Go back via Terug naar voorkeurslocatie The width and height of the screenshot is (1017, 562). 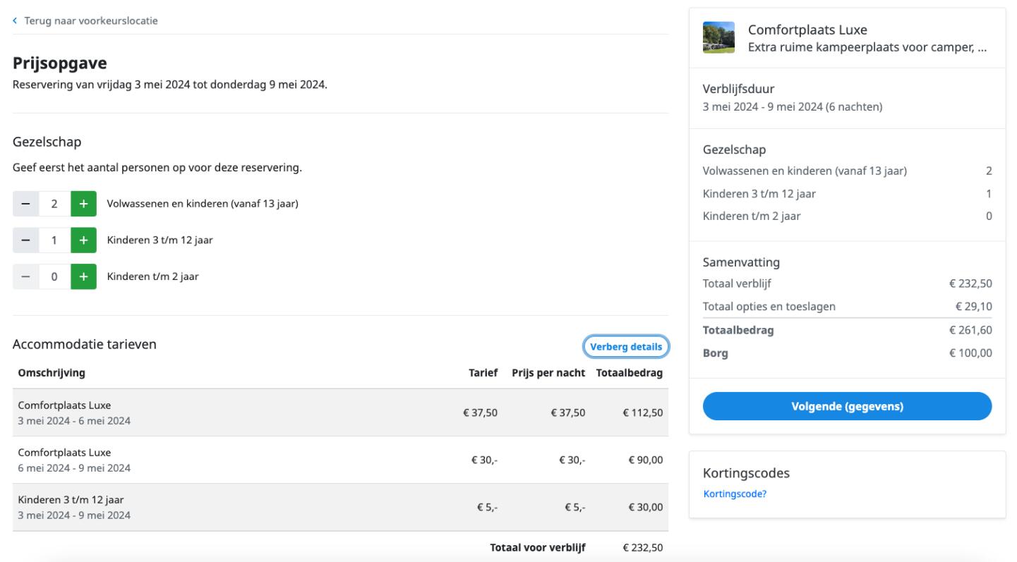(90, 20)
